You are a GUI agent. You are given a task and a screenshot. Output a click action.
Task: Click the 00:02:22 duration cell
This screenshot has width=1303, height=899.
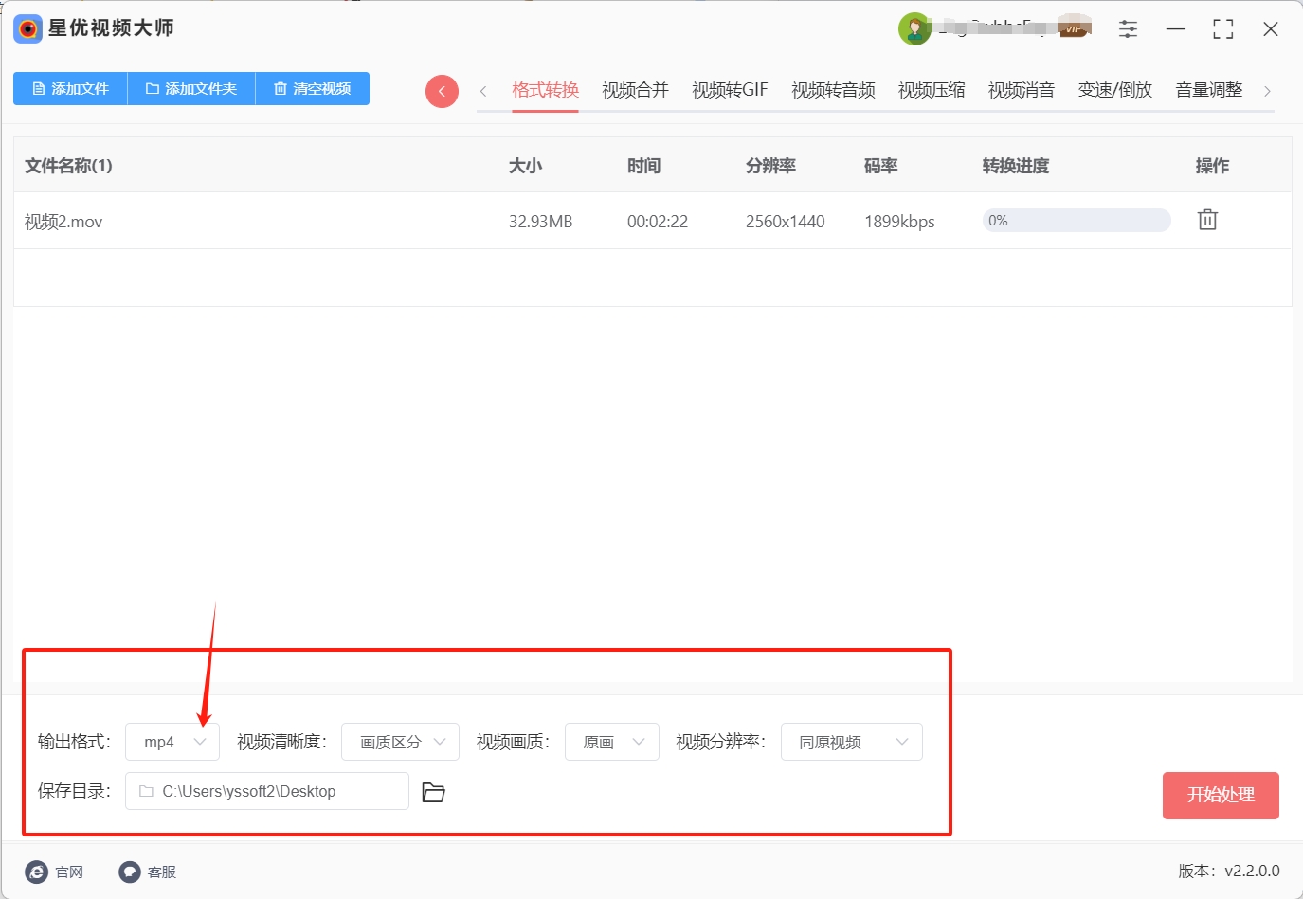tap(658, 222)
